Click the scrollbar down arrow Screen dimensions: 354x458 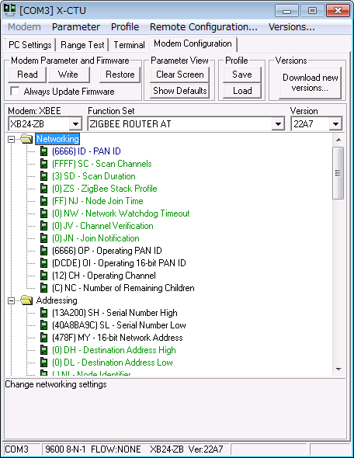(x=338, y=370)
